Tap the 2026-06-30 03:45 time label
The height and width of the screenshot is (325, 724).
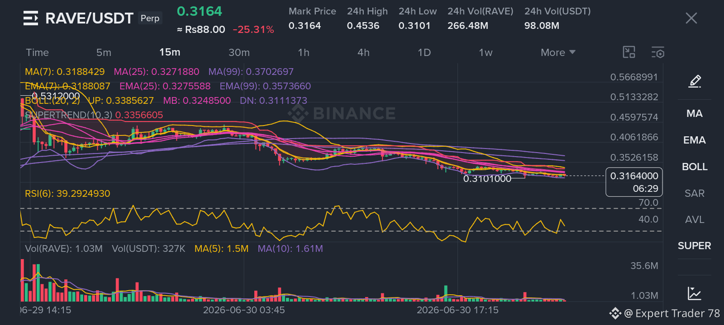tap(244, 310)
